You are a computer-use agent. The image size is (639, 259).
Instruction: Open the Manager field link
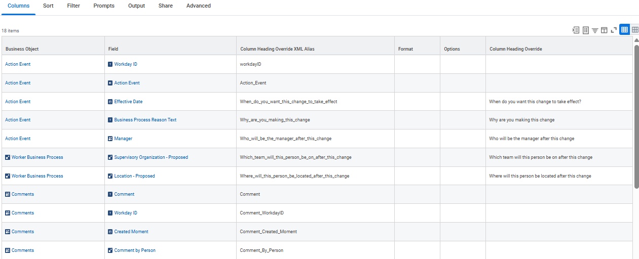click(x=123, y=139)
